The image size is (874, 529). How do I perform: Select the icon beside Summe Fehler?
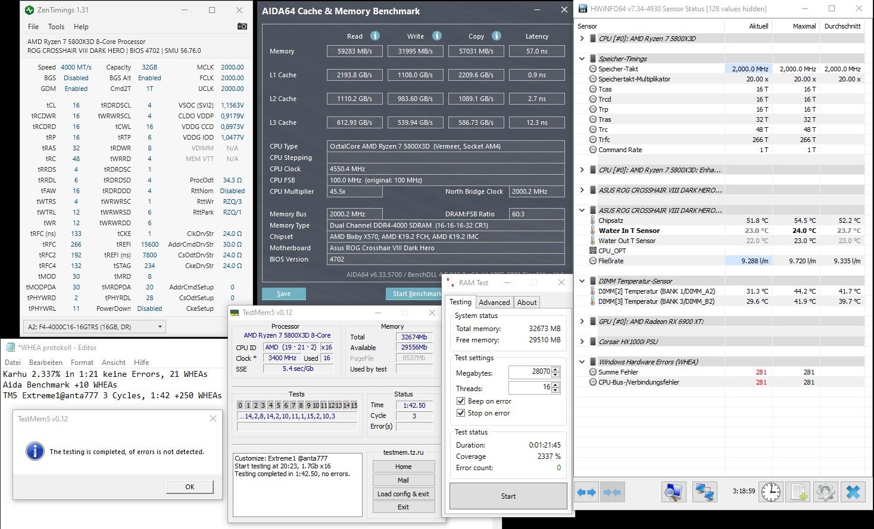(x=593, y=372)
